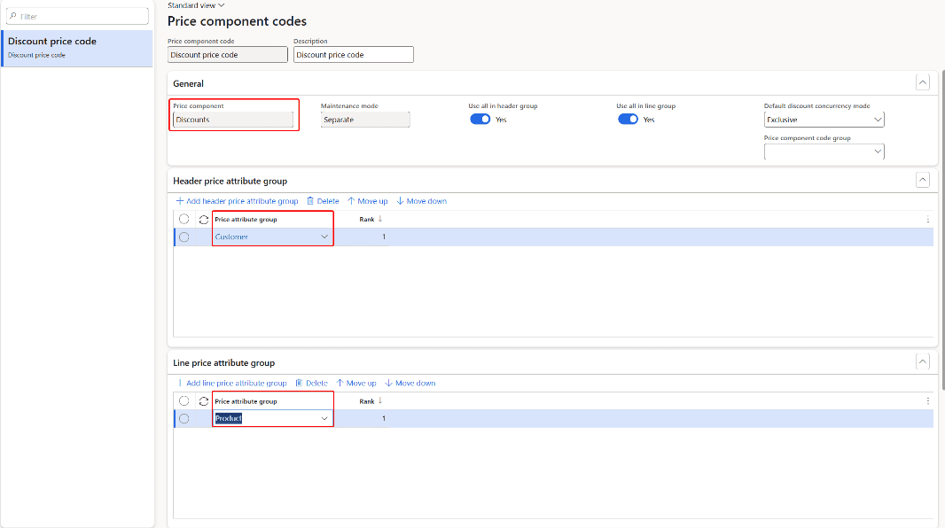Screen dimensions: 945x528
Task: Open header grid options menu
Action: click(927, 219)
